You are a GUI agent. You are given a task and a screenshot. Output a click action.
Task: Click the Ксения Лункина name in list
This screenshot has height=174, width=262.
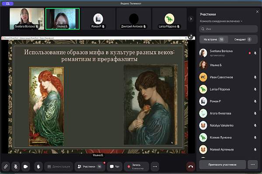point(221,137)
